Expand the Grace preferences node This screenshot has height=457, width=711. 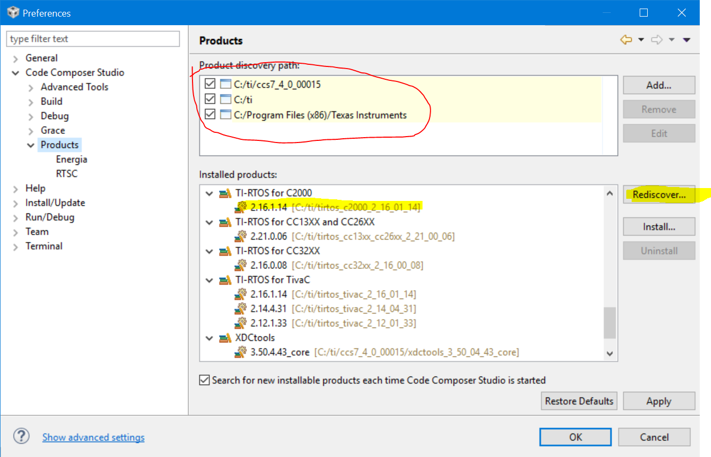point(31,131)
